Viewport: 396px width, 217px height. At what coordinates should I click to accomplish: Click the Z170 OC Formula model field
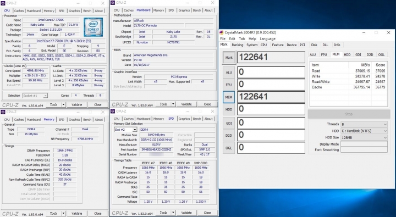point(158,25)
